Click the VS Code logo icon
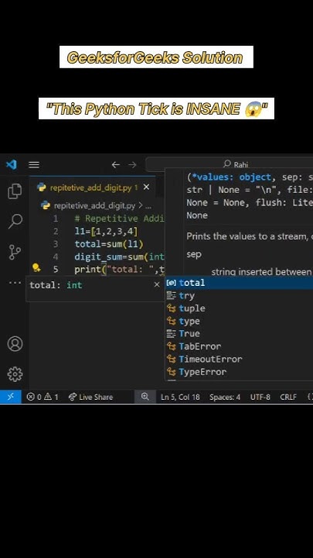The width and height of the screenshot is (313, 558). (12, 165)
